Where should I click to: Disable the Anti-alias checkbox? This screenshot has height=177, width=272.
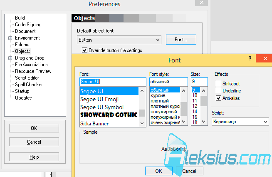[x=219, y=98]
